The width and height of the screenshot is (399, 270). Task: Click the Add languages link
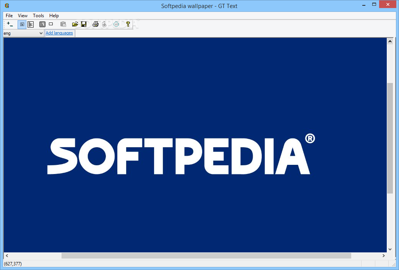[59, 33]
